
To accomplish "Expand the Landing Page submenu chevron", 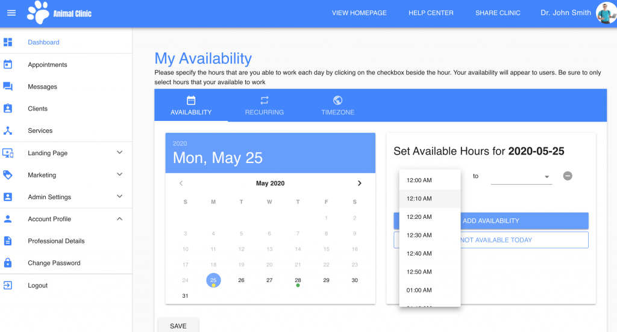I will [x=120, y=152].
